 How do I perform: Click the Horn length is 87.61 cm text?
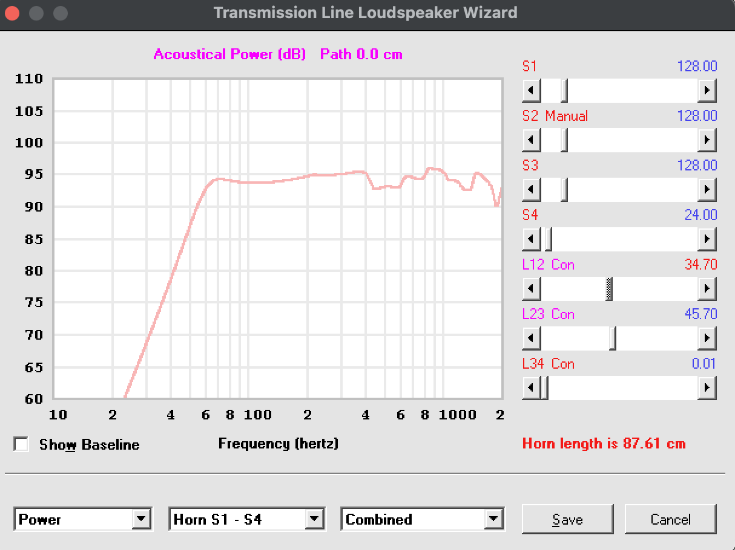pyautogui.click(x=604, y=444)
